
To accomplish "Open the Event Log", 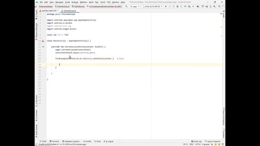I will (196, 142).
